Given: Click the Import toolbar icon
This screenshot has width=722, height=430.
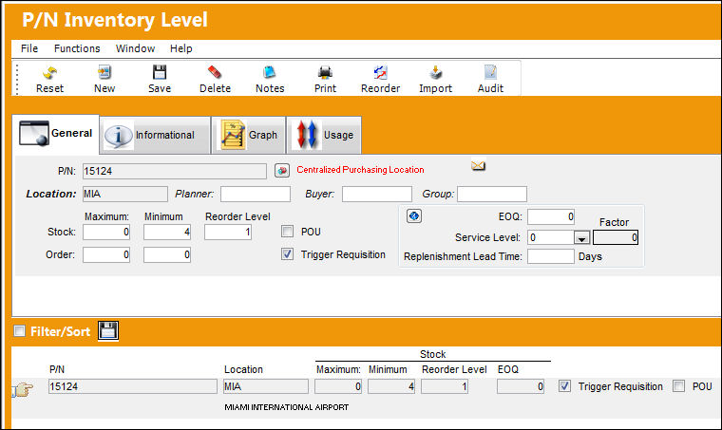Looking at the screenshot, I should pos(436,73).
